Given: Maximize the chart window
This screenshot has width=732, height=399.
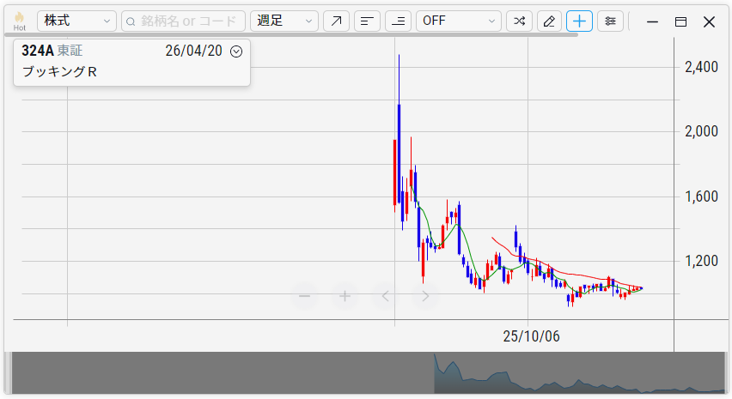Looking at the screenshot, I should coord(680,21).
